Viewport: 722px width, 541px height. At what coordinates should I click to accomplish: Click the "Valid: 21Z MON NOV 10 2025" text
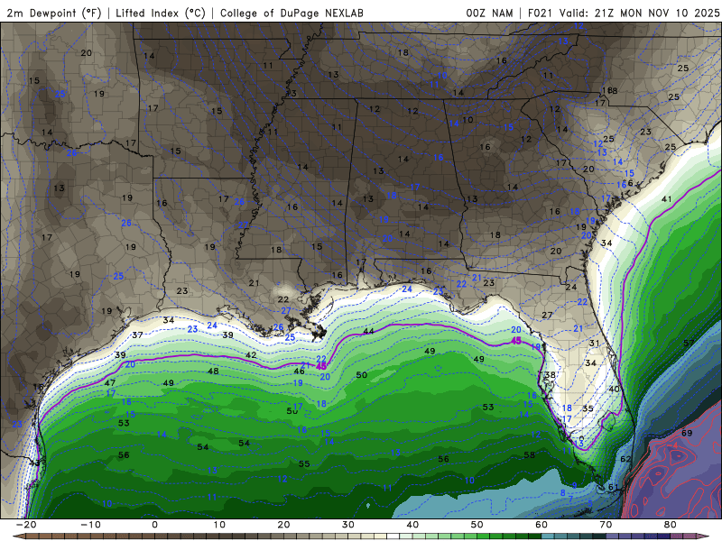coord(639,13)
